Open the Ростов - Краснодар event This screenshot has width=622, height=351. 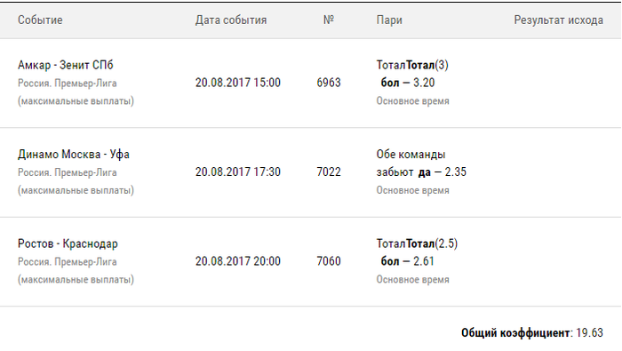point(68,243)
